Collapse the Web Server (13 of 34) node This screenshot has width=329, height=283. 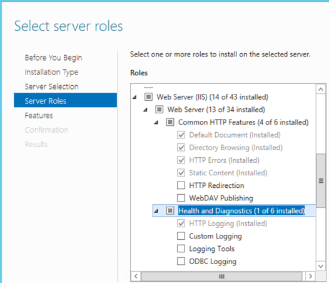[x=145, y=110]
